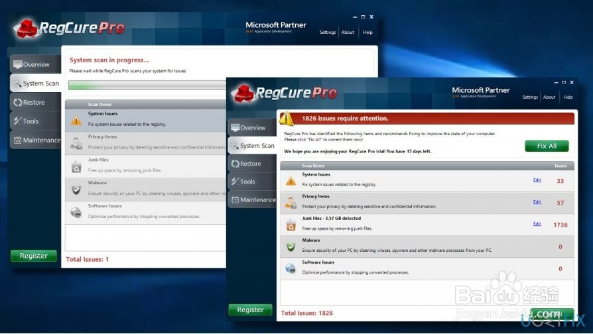Click 'Total Issues: 1826' text
Image resolution: width=593 pixels, height=334 pixels.
pos(306,313)
